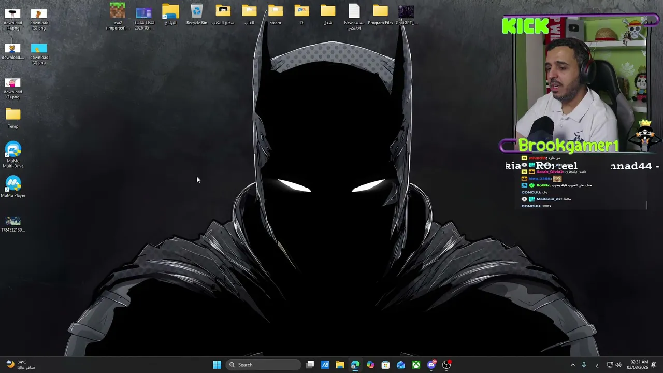The width and height of the screenshot is (663, 373).
Task: Select the Program Files folder
Action: [x=380, y=15]
